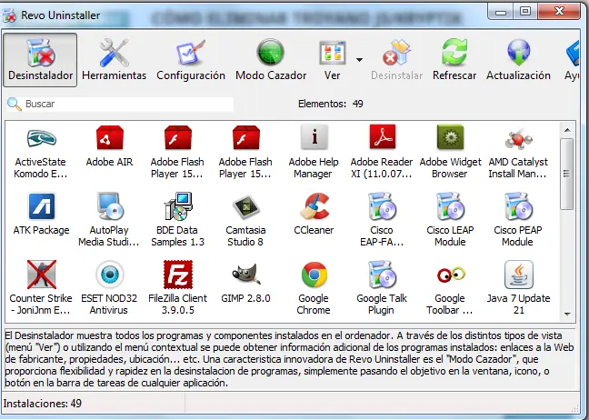Screen dimensions: 589x420
Task: Click 'Instalaciones: 49' in status bar
Action: (x=43, y=404)
